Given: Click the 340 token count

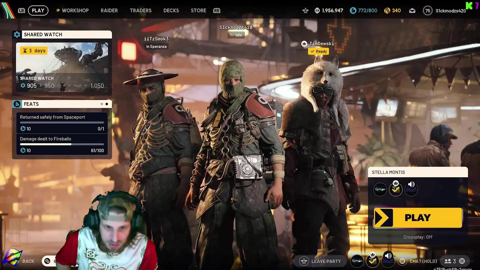Looking at the screenshot, I should coord(396,10).
